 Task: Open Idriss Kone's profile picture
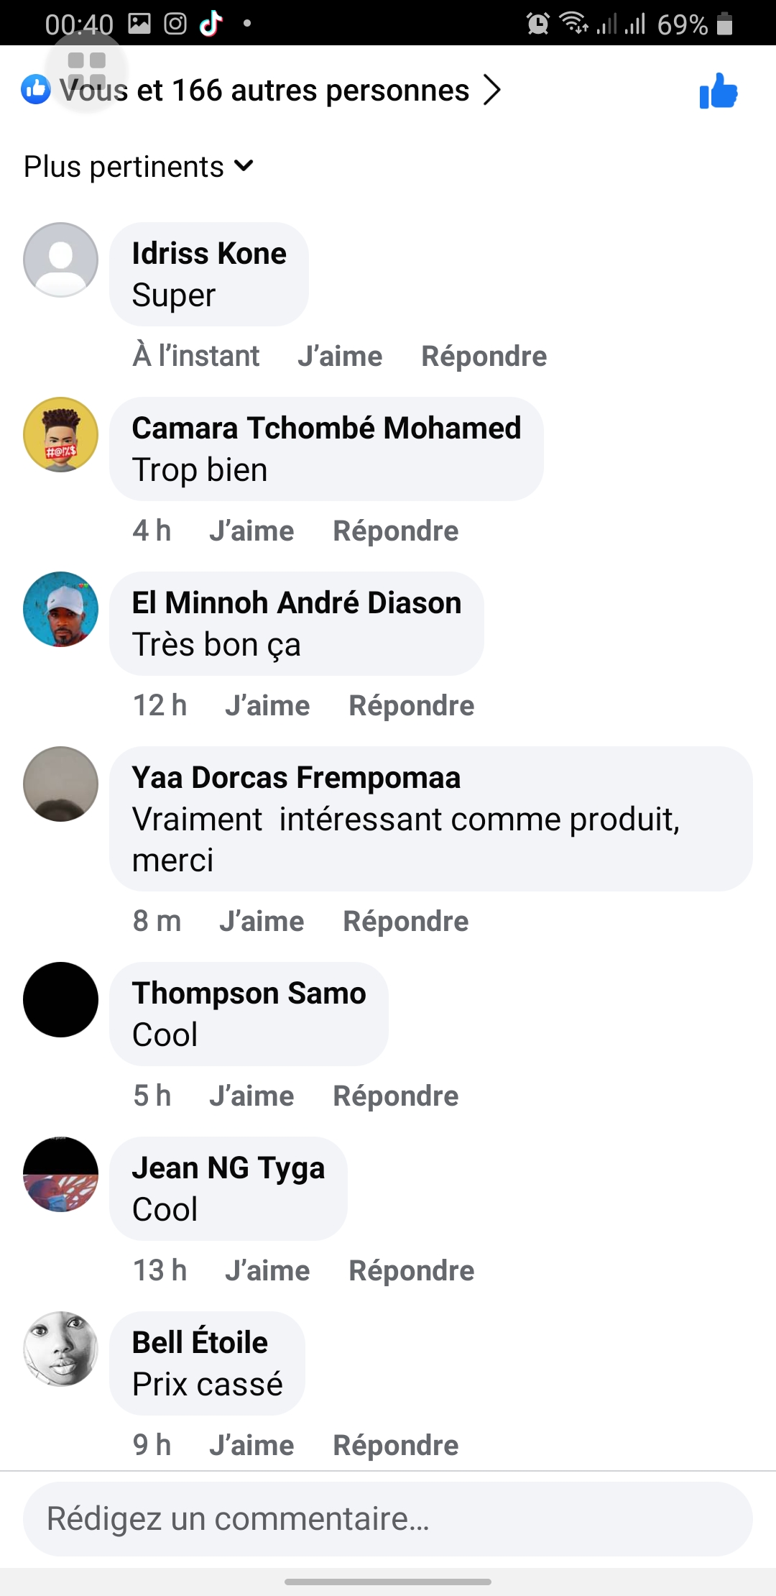(x=61, y=260)
